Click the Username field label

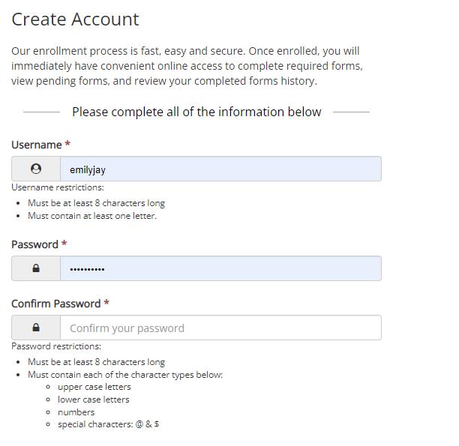[x=37, y=145]
